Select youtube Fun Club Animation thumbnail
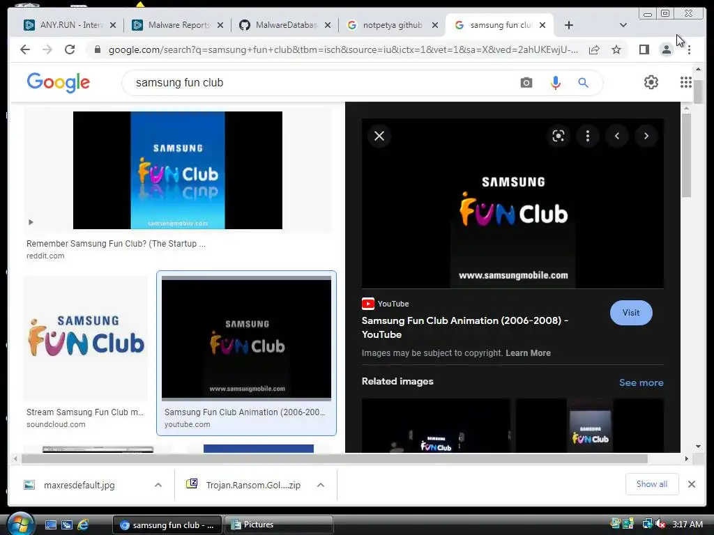The width and height of the screenshot is (714, 535). [x=246, y=338]
